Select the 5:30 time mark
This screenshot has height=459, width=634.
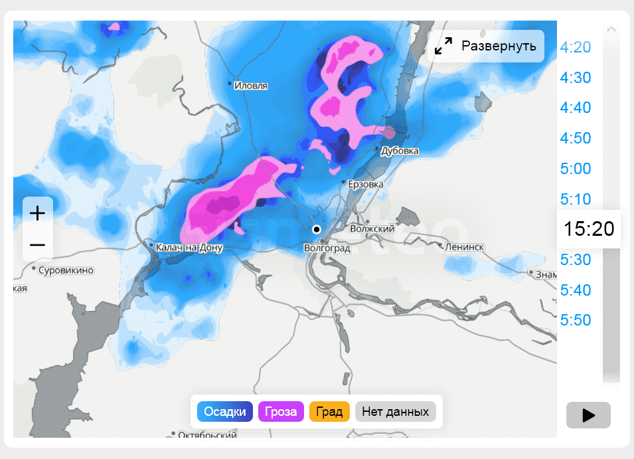coord(576,260)
